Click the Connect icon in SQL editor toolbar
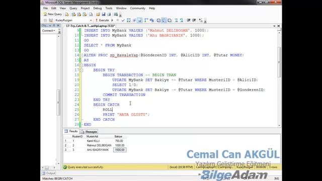This screenshot has height=181, width=322. 45,20
